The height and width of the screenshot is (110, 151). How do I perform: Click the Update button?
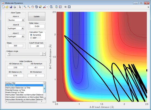(37, 16)
